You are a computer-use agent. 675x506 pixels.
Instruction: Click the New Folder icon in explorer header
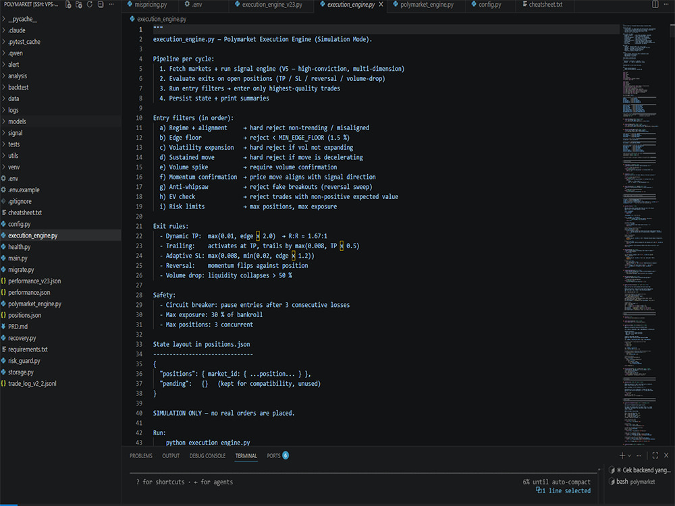pos(79,4)
